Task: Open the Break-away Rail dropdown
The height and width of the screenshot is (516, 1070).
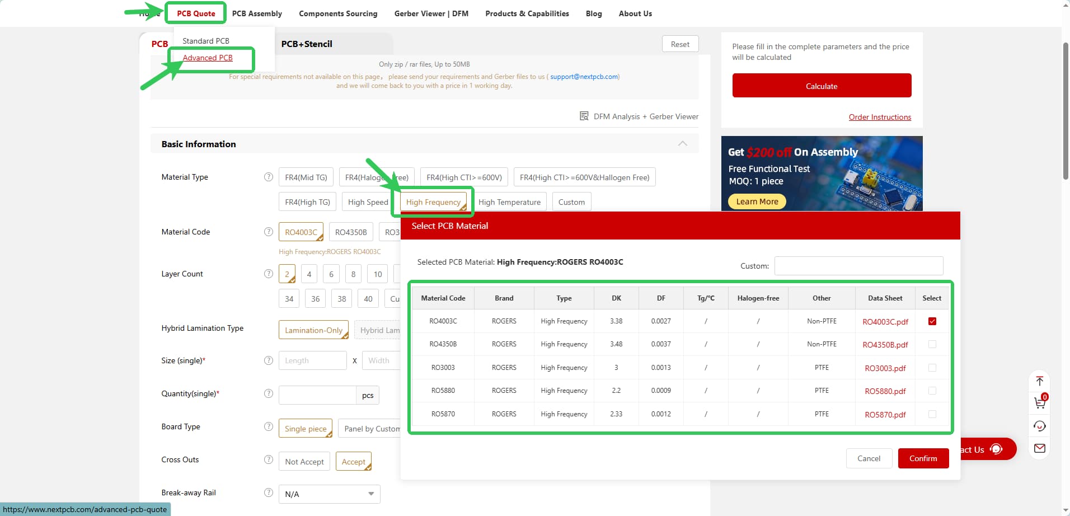Action: (329, 494)
